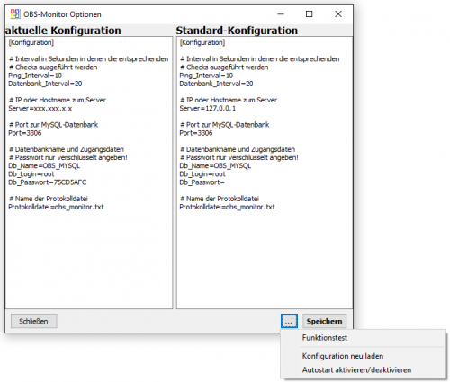Screen dimensions: 450x382
Task: Click Db_Login=root in aktuelle Konfiguration
Action: tap(31, 174)
